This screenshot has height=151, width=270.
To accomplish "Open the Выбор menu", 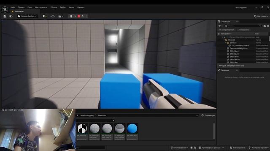I will (x=63, y=8).
